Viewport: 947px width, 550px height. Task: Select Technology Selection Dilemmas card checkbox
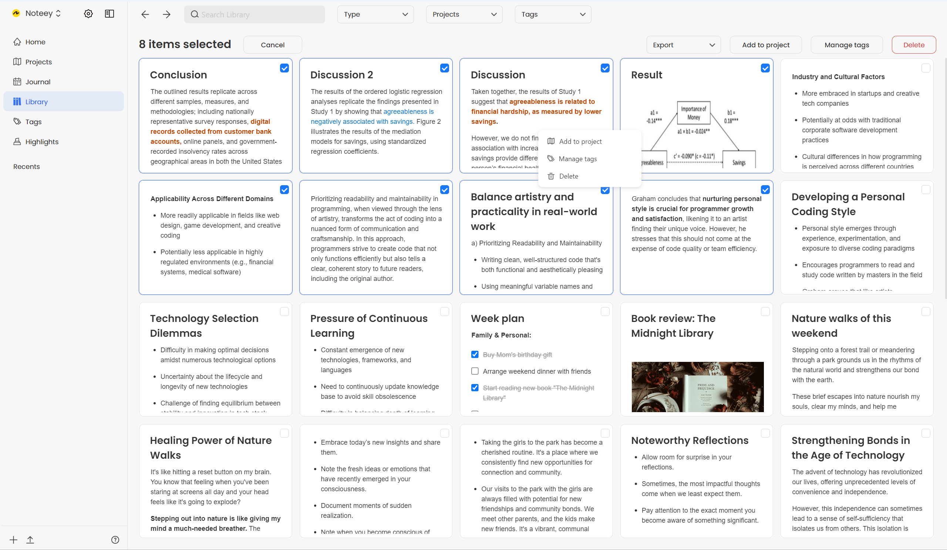tap(284, 312)
